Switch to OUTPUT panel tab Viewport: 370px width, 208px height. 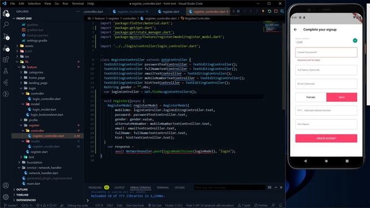(120, 187)
